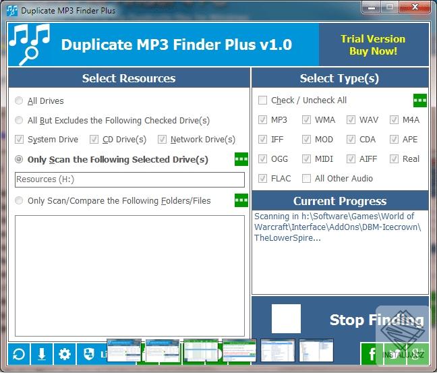
Task: Enable the All Other Audio checkbox
Action: [306, 179]
